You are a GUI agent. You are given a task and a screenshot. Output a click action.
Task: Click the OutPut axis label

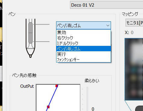pos(27,86)
